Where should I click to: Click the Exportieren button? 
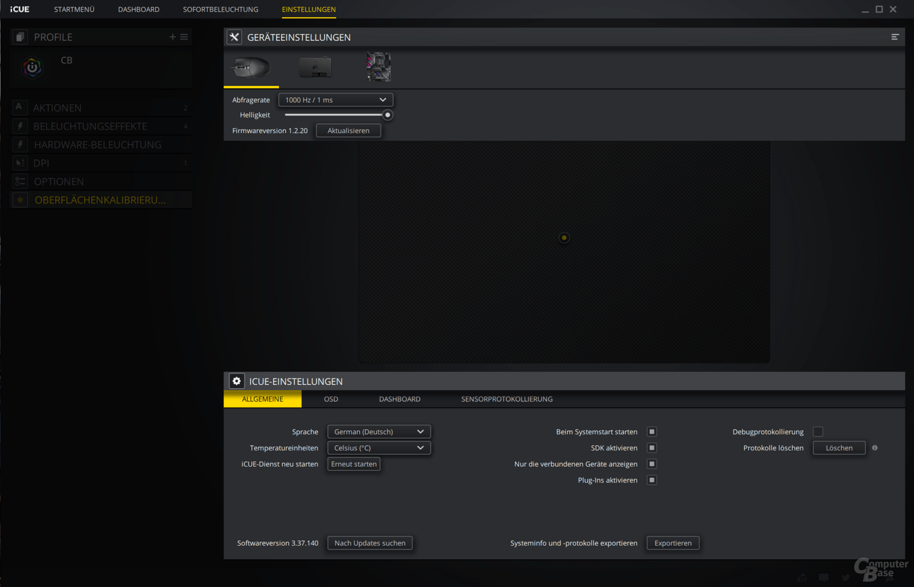coord(673,543)
